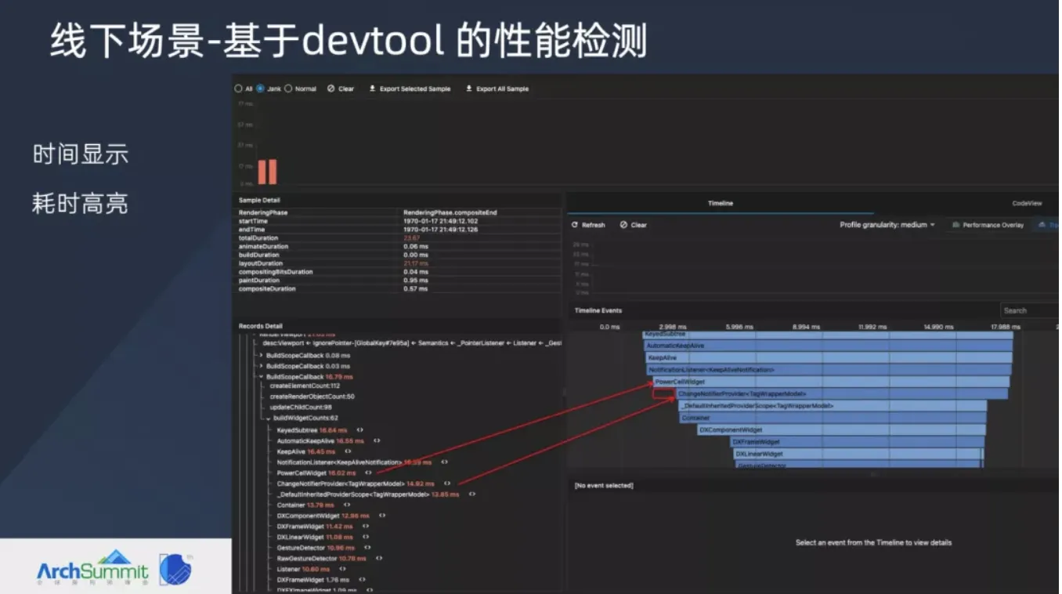Viewport: 1062px width, 594px height.
Task: Click the Timeline Events Search field
Action: coord(1029,310)
